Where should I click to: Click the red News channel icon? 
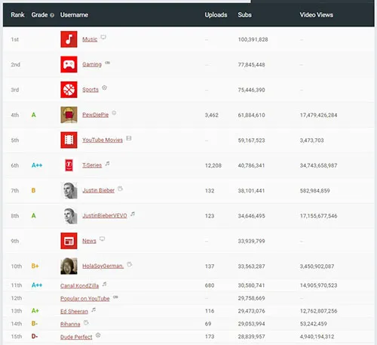pyautogui.click(x=69, y=241)
